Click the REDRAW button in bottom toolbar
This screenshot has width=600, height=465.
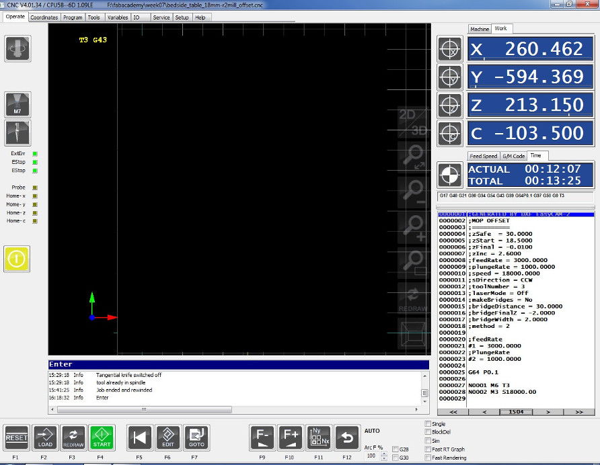pyautogui.click(x=73, y=437)
